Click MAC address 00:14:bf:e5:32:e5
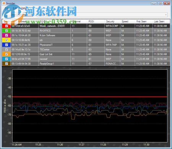172x149 pixels. [21, 26]
